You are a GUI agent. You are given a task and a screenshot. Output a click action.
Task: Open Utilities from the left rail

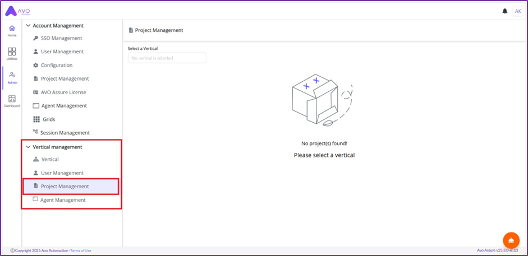12,54
